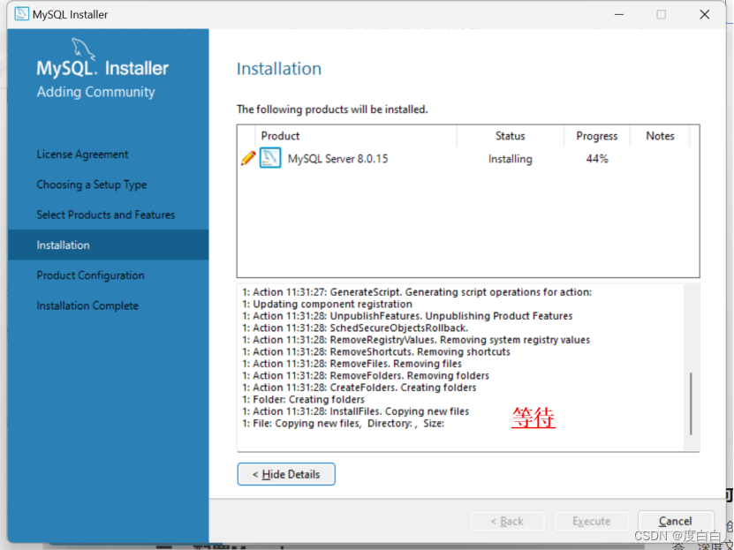Click the MySQL Installer title bar icon
Image resolution: width=734 pixels, height=550 pixels.
(21, 14)
